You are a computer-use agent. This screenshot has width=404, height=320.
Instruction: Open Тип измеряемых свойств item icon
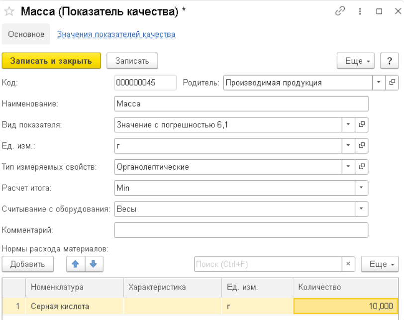point(362,167)
